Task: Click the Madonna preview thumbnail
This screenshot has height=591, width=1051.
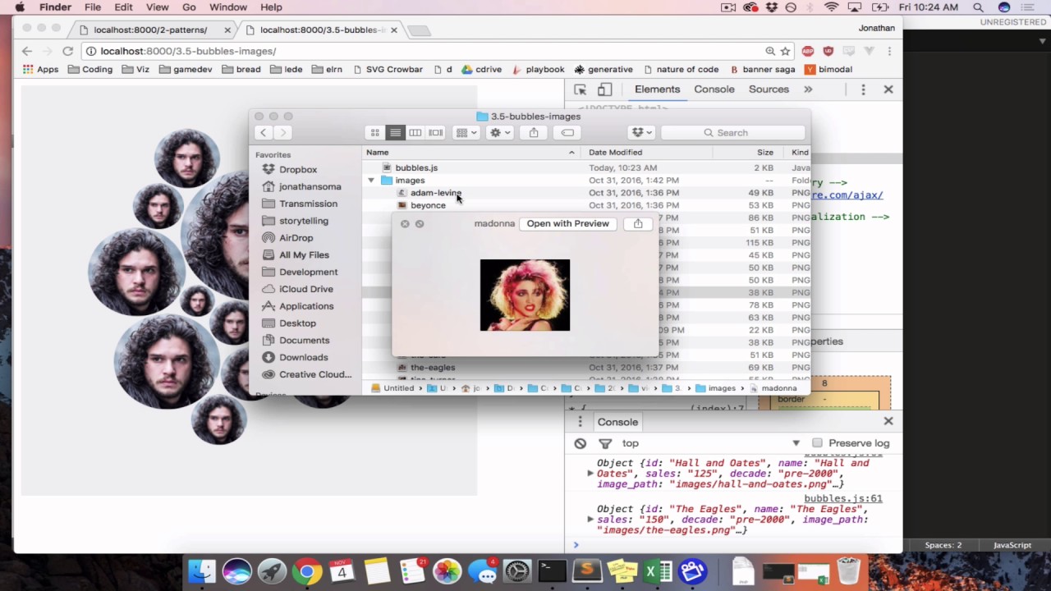Action: [525, 295]
